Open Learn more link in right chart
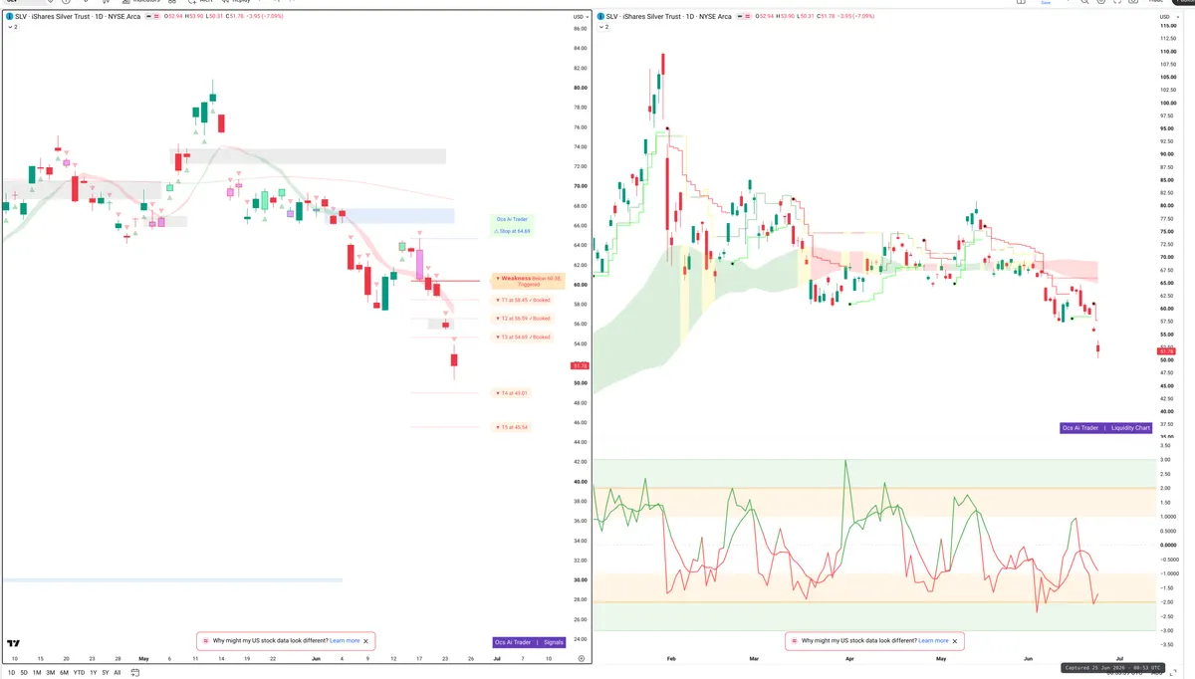The height and width of the screenshot is (679, 1195). pyautogui.click(x=933, y=641)
